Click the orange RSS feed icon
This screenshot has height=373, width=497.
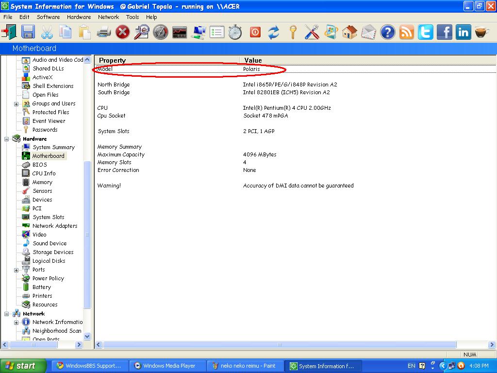point(407,32)
